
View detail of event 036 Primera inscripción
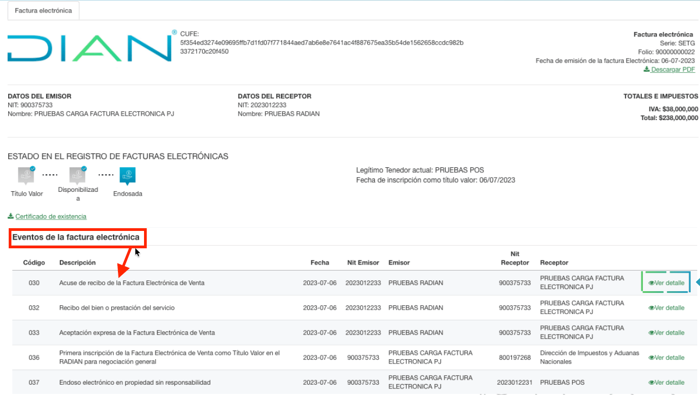click(666, 358)
